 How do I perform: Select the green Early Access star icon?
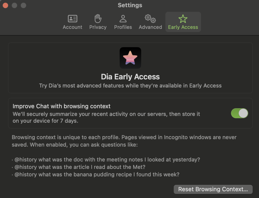click(183, 19)
